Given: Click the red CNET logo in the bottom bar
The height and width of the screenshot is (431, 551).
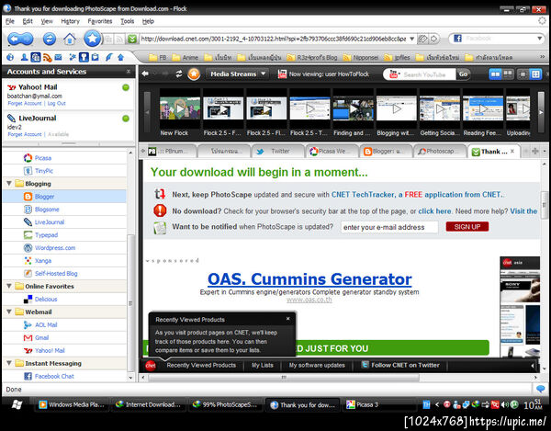Looking at the screenshot, I should click(x=151, y=365).
